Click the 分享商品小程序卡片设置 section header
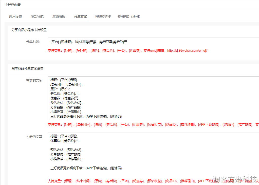The height and width of the screenshot is (185, 259). pos(29,30)
